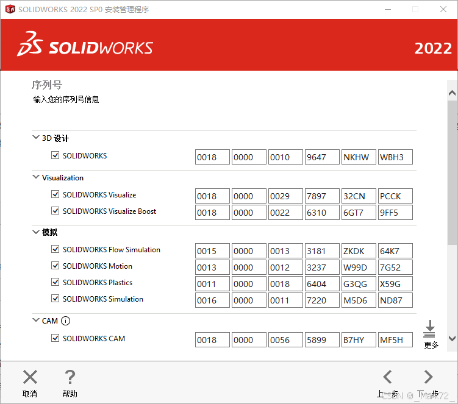458x404 pixels.
Task: Click Flow Simulation field 0015
Action: click(212, 251)
